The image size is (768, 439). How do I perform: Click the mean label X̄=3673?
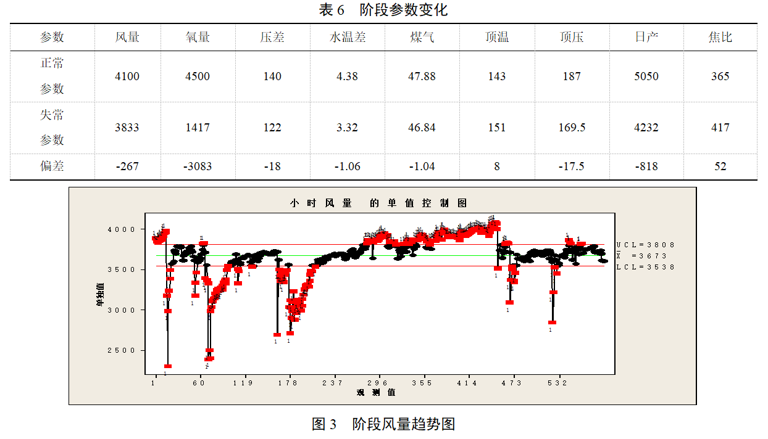click(x=645, y=256)
